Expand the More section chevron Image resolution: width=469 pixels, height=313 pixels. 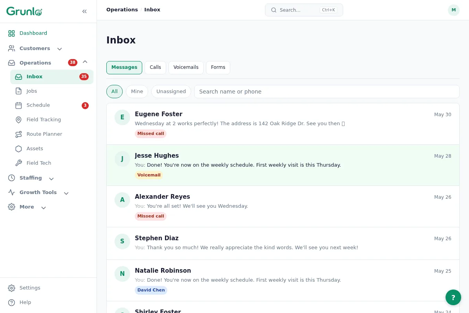point(43,207)
